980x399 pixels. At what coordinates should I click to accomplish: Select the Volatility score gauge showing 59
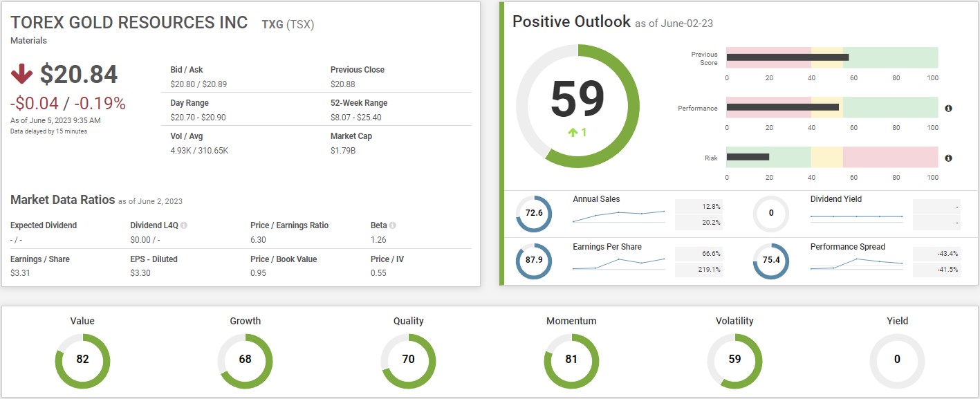pos(734,360)
